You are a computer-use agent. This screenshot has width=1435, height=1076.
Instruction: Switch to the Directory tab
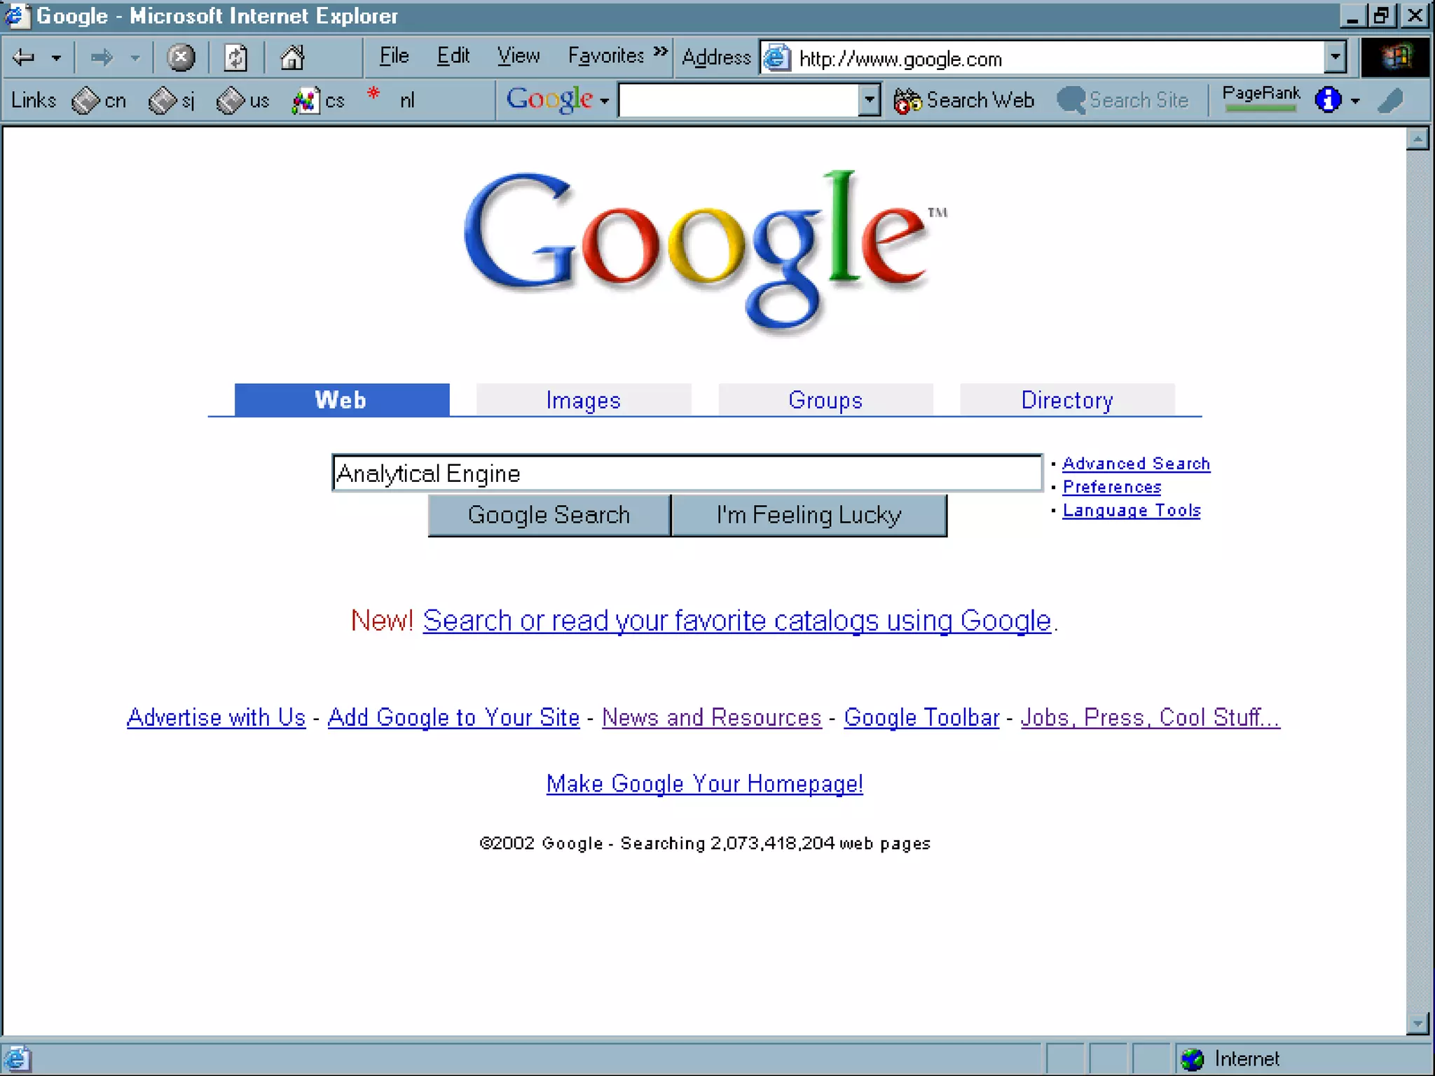click(x=1066, y=400)
